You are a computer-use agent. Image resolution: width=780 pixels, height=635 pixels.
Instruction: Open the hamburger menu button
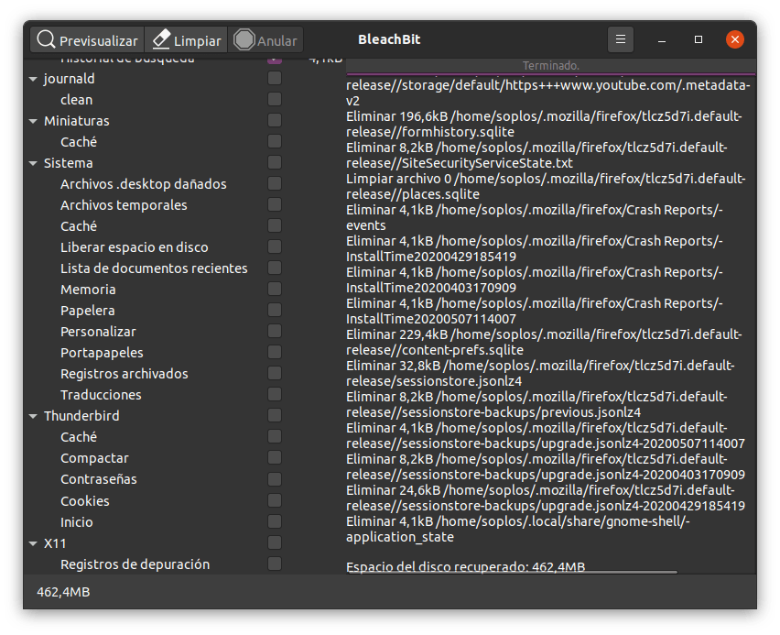[x=621, y=39]
